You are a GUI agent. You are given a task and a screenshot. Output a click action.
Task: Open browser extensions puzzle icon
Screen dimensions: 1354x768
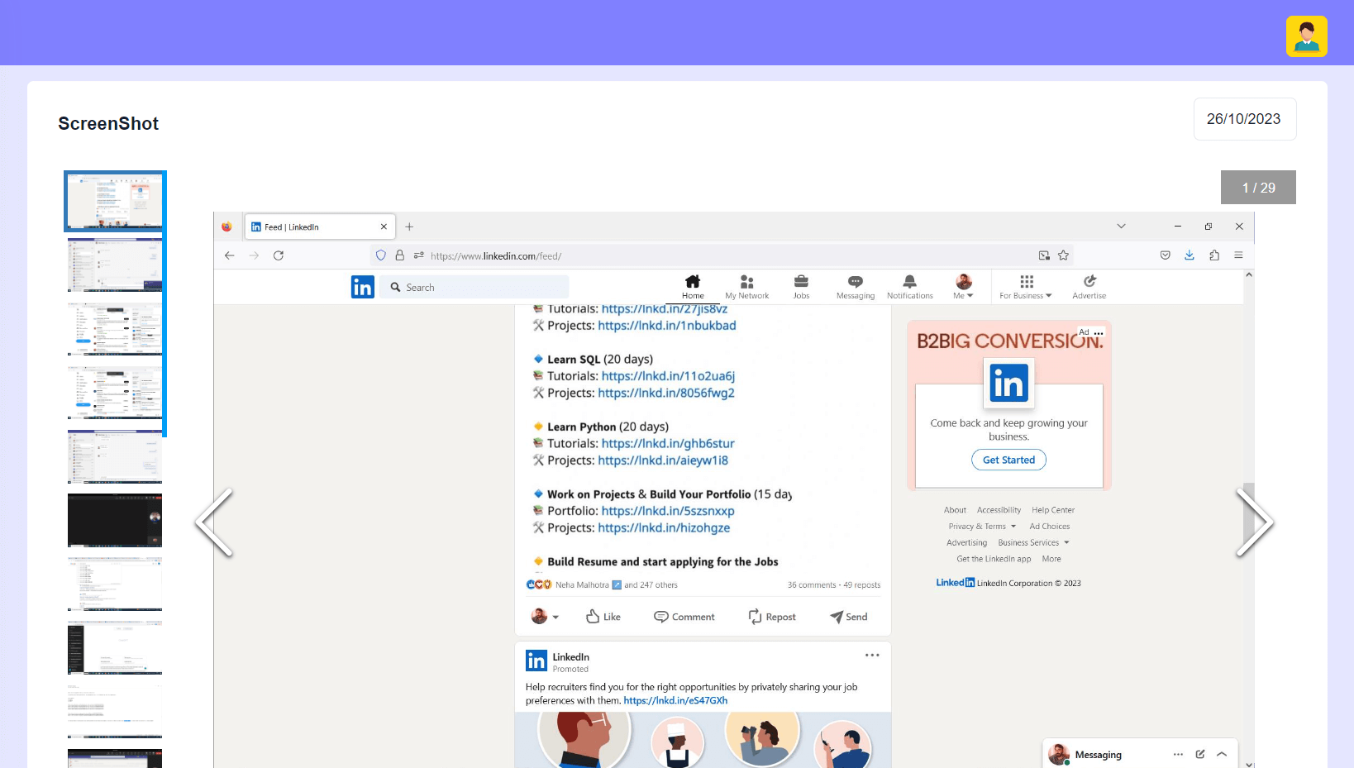(1214, 255)
